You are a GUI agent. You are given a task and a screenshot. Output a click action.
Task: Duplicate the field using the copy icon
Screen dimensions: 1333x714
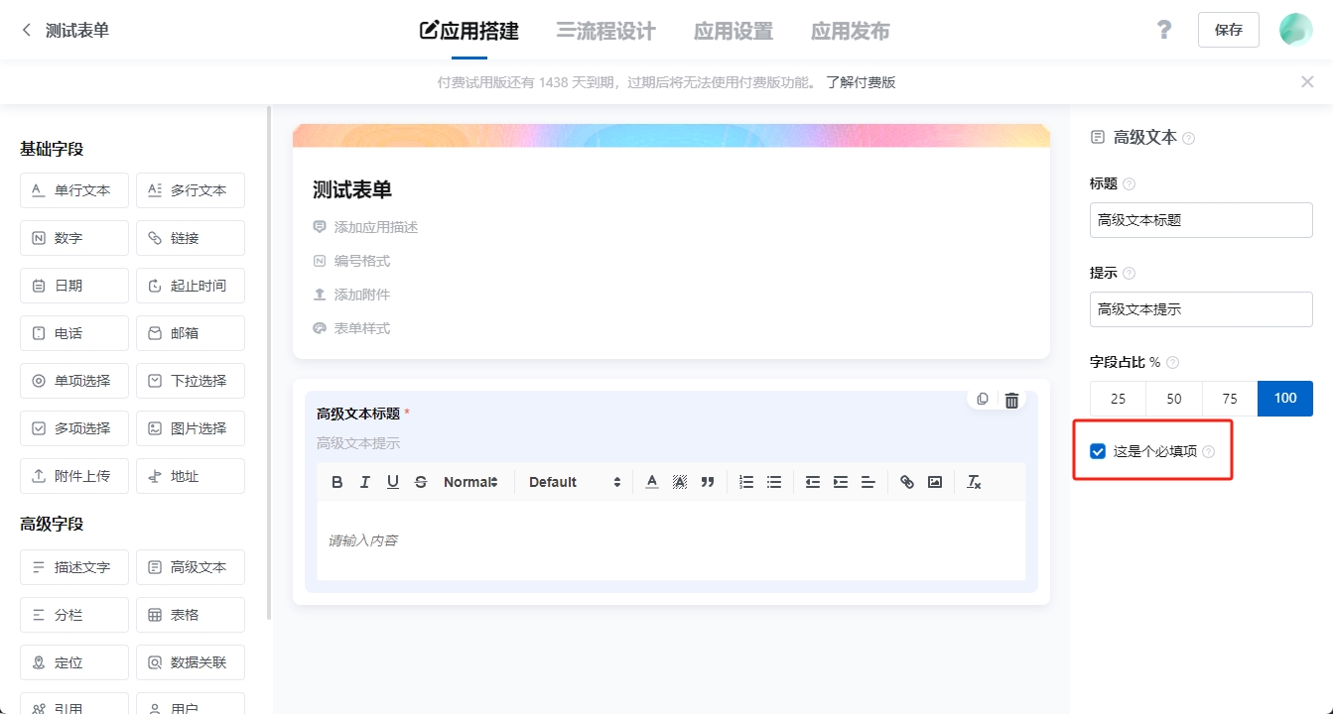pos(982,399)
